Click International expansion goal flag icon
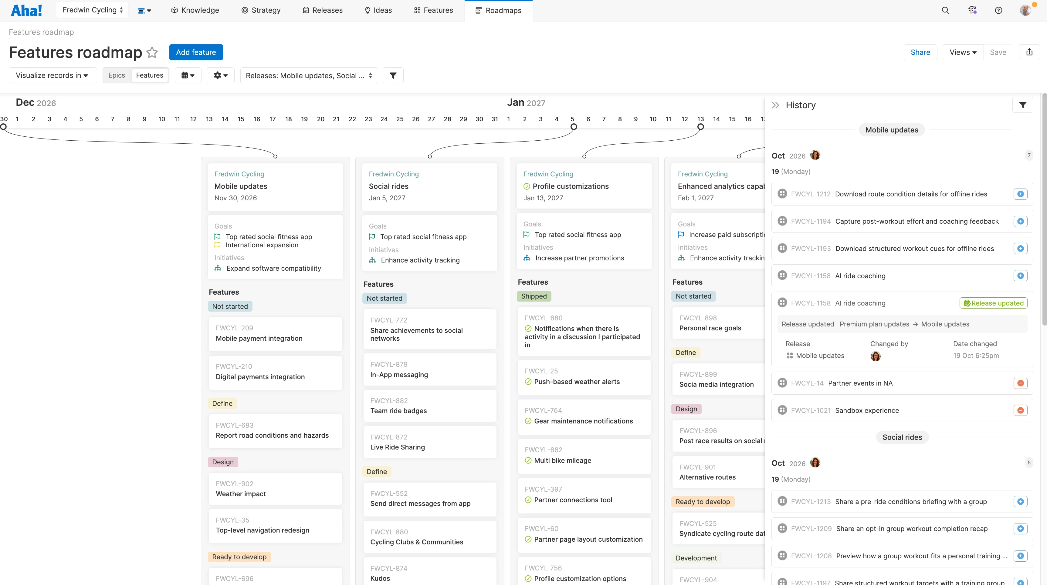Image resolution: width=1047 pixels, height=585 pixels. click(x=218, y=245)
